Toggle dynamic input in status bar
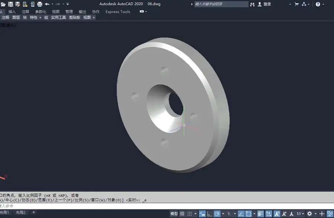Image resolution: width=334 pixels, height=218 pixels. click(x=202, y=214)
